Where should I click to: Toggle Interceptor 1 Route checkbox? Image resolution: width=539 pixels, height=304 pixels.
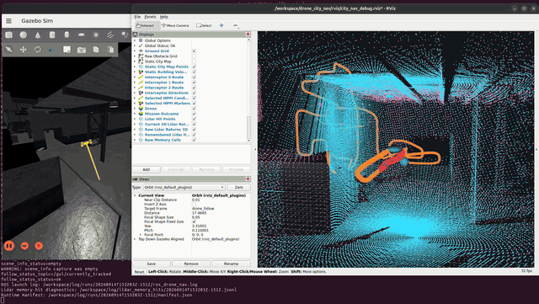click(x=195, y=83)
